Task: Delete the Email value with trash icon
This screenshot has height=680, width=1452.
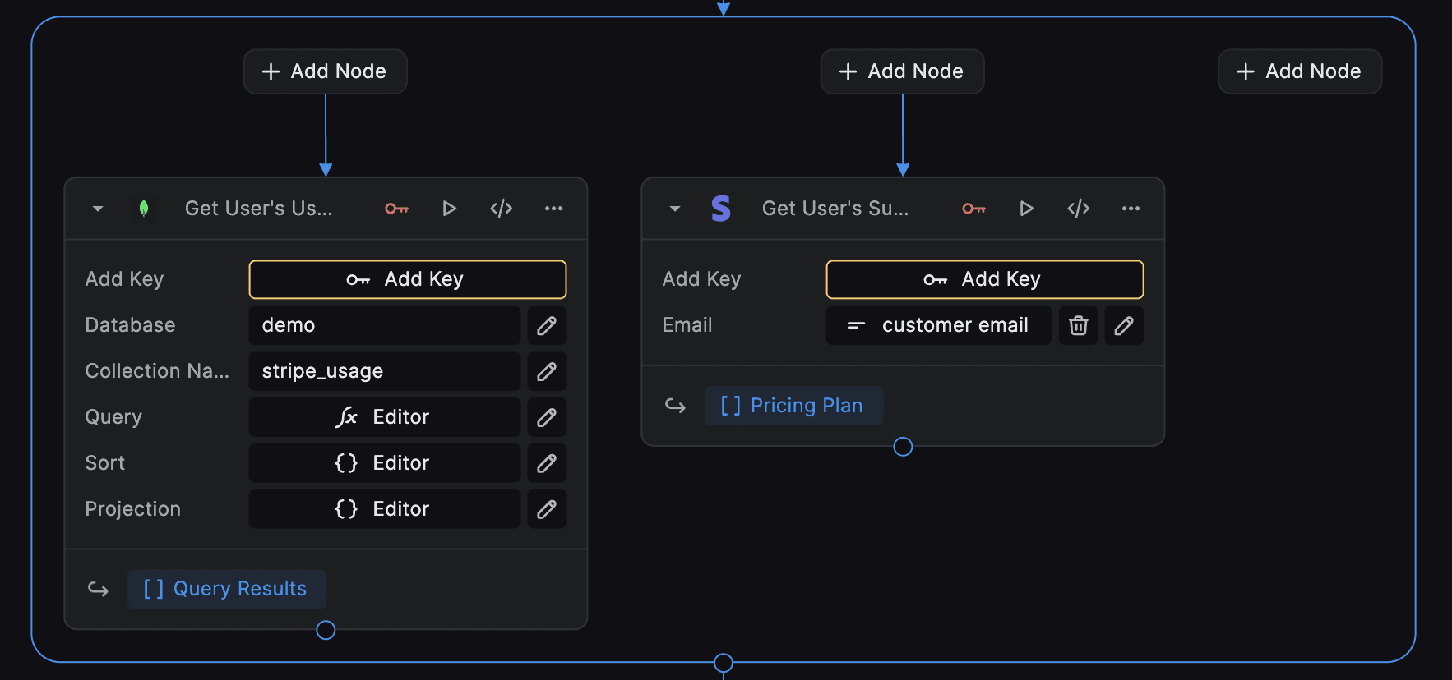Action: coord(1079,325)
